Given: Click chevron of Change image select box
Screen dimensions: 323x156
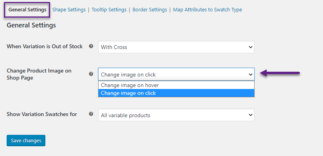Looking at the screenshot, I should pos(251,74).
